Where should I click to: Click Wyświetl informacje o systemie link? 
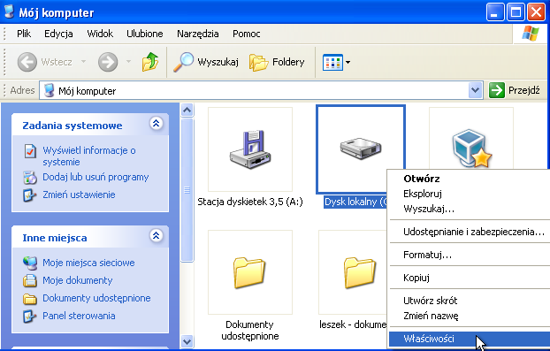[x=89, y=156]
